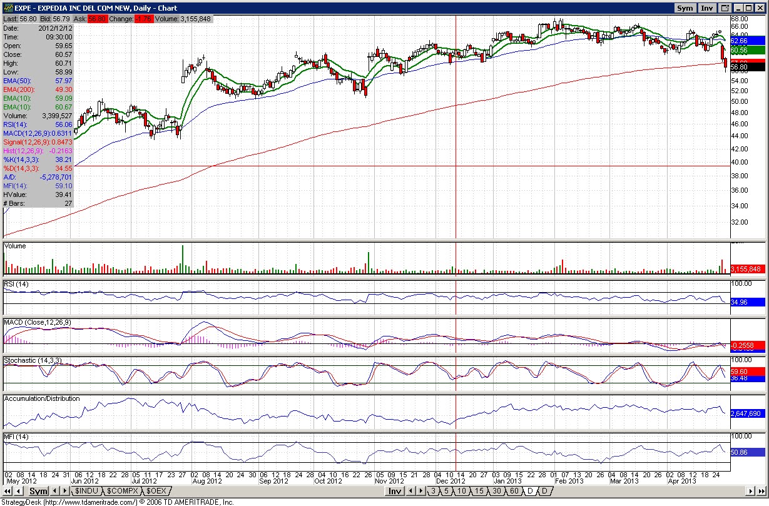Click the Low: 58.99 data row
The width and height of the screenshot is (769, 506).
[38, 72]
